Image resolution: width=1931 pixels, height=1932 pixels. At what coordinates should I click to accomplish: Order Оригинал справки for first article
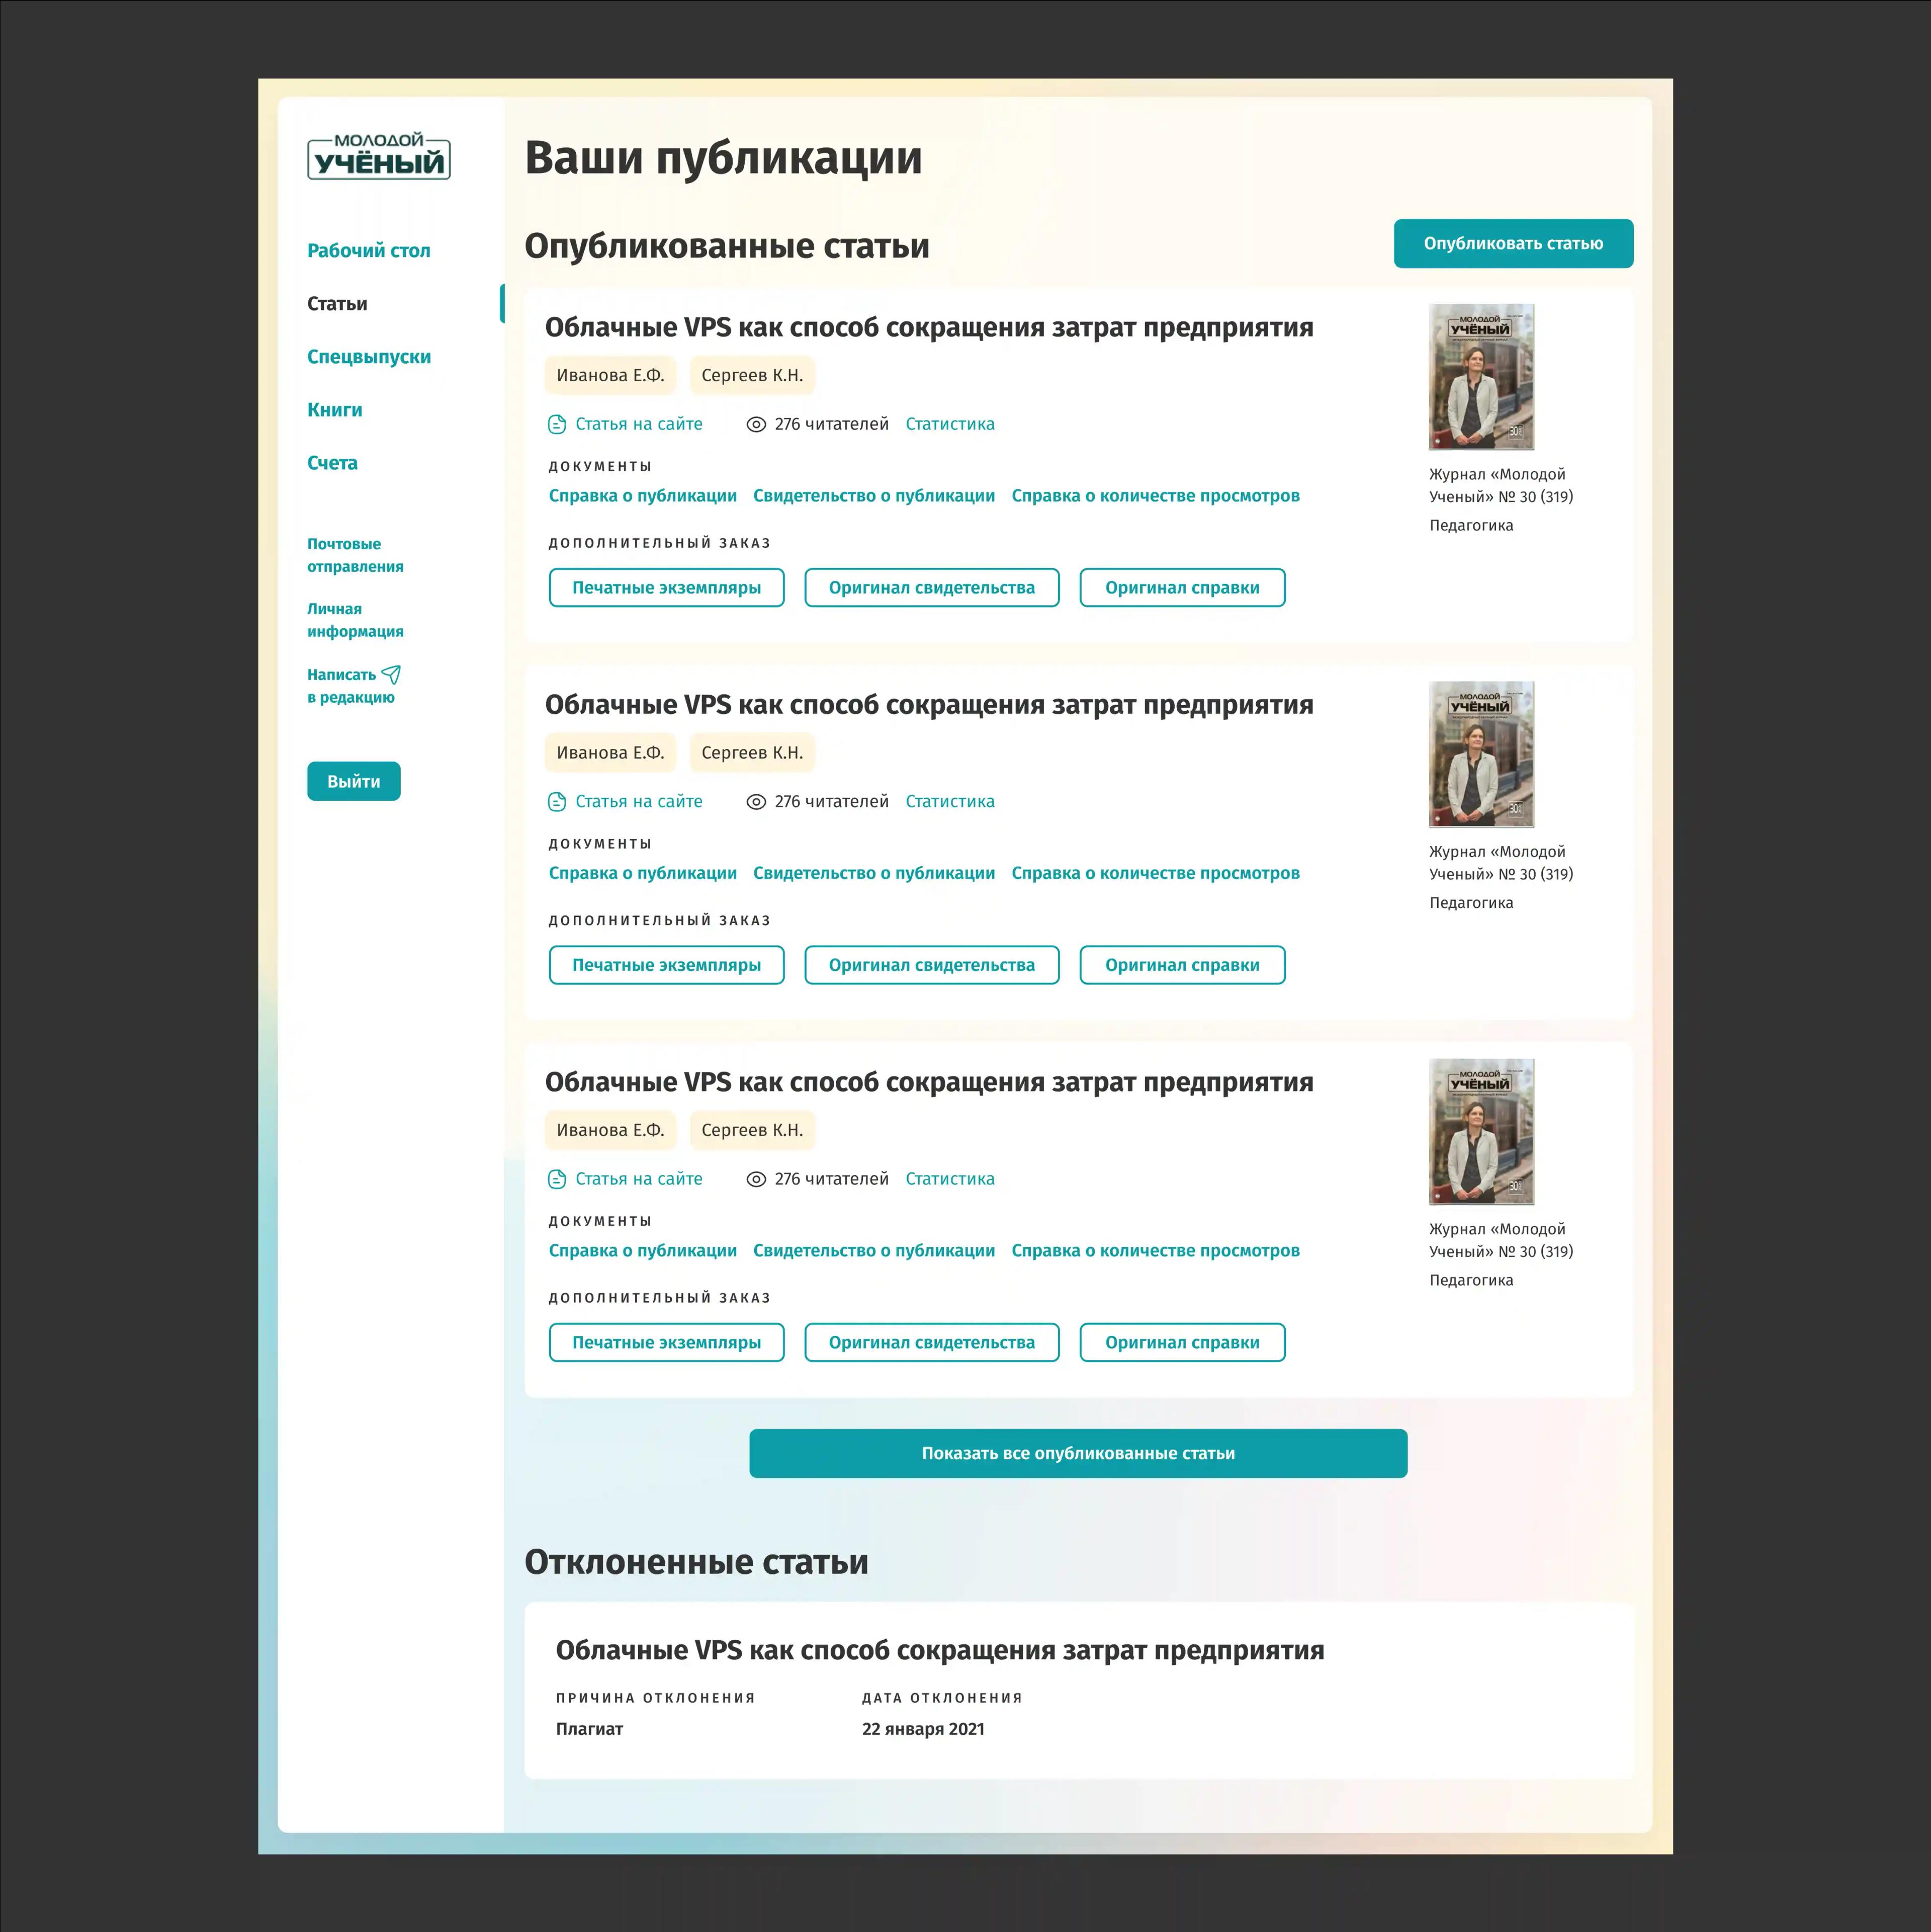1182,588
